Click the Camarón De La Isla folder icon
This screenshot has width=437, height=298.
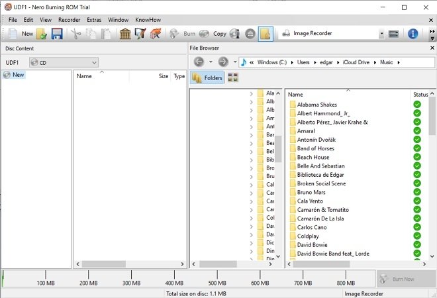[x=293, y=219]
